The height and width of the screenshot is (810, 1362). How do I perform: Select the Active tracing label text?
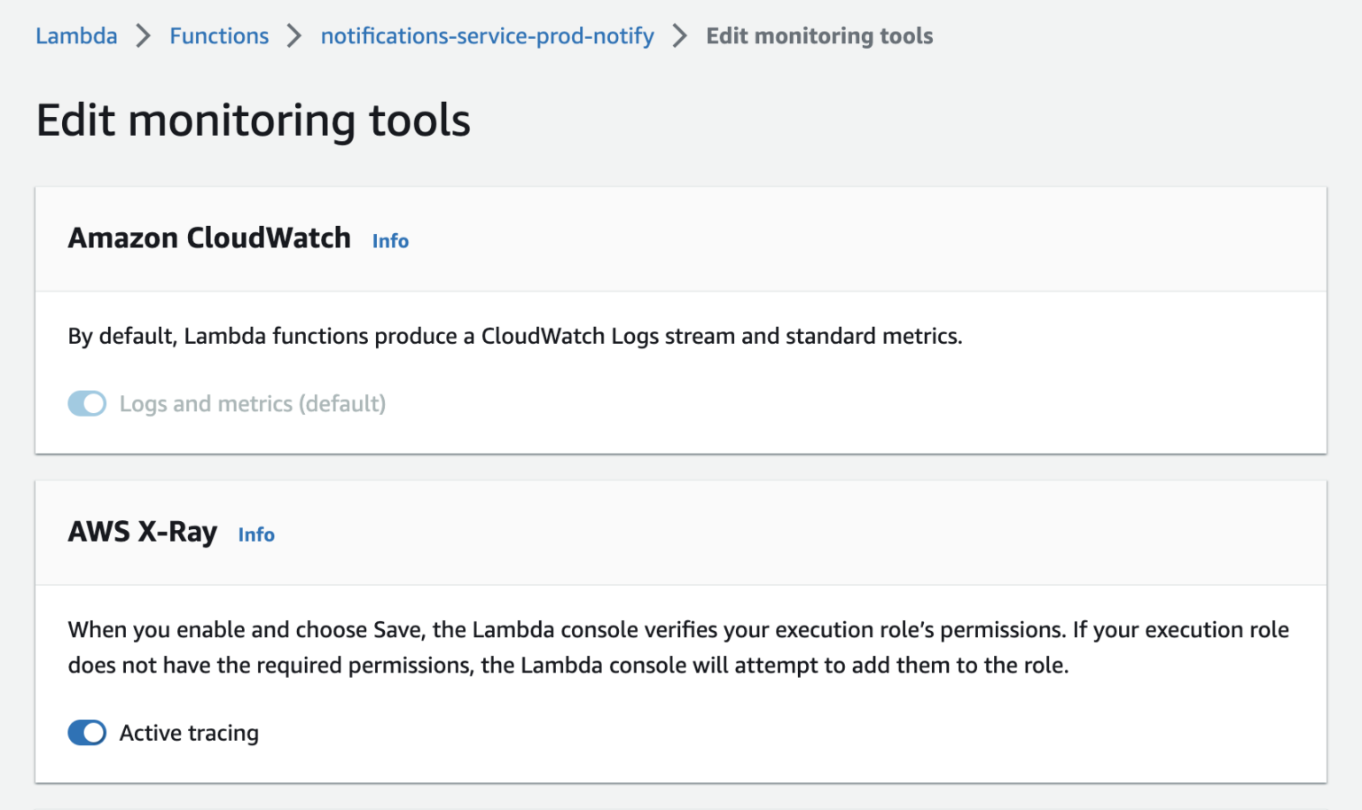click(x=188, y=733)
